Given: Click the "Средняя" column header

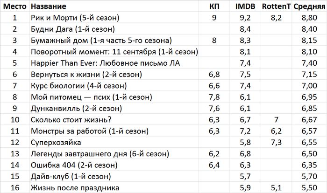Looking at the screenshot, I should (310, 7).
